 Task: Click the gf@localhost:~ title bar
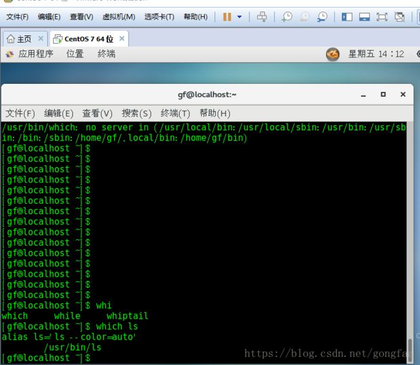point(207,95)
